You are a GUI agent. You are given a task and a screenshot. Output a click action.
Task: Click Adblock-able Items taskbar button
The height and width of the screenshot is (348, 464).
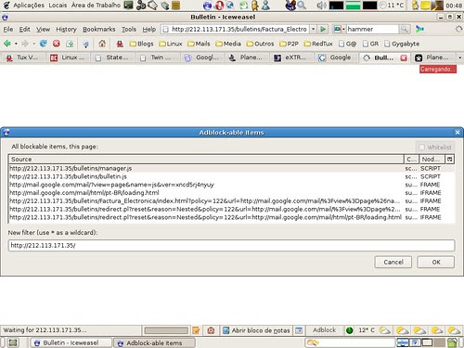[x=154, y=342]
